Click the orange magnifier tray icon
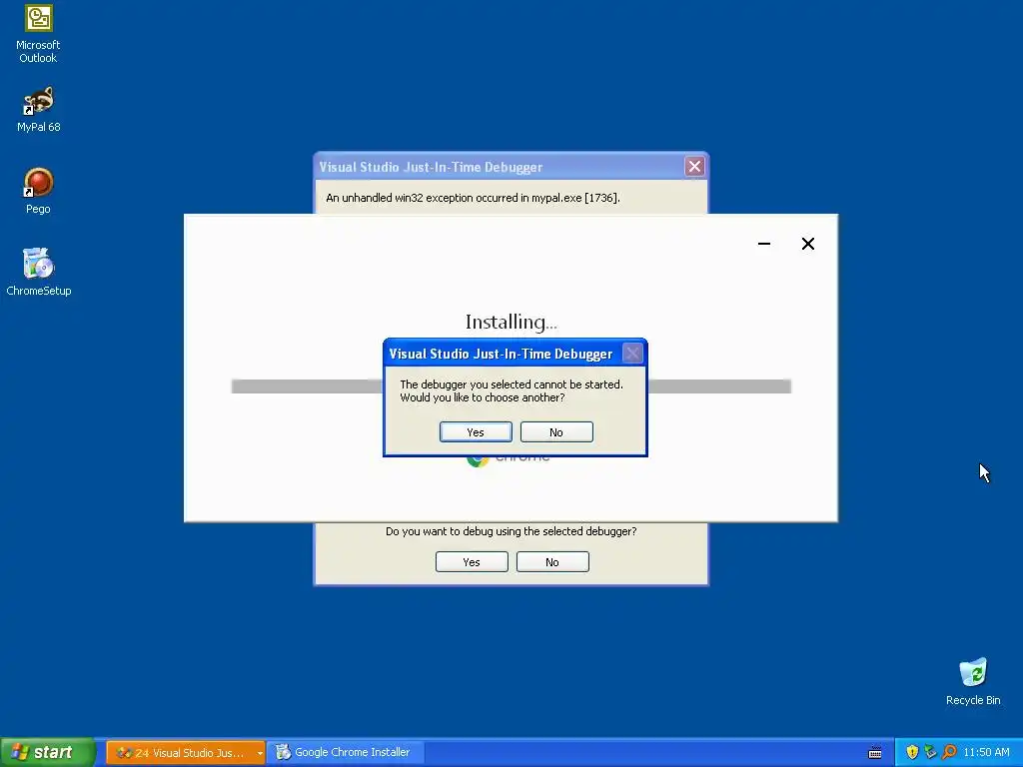Screen dimensions: 1023x767 click(x=949, y=752)
